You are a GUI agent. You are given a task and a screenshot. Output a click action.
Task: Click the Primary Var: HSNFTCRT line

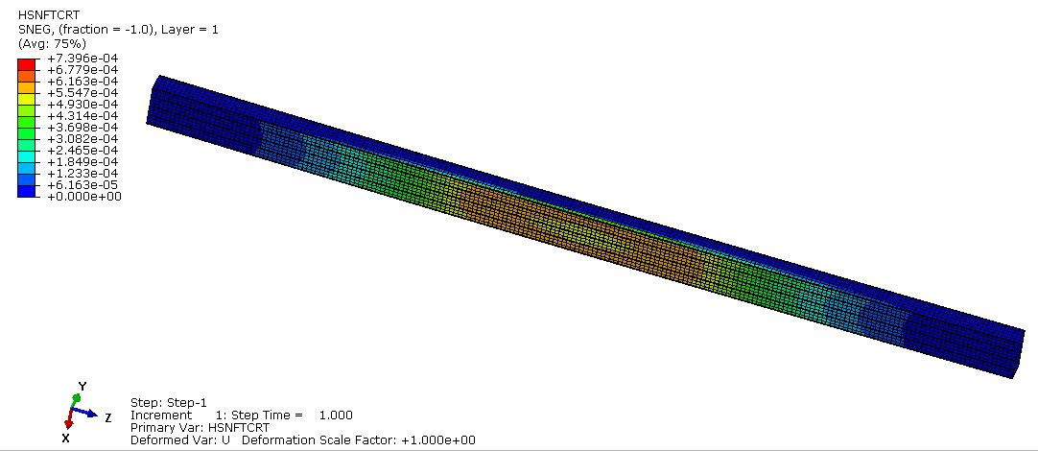tap(200, 428)
